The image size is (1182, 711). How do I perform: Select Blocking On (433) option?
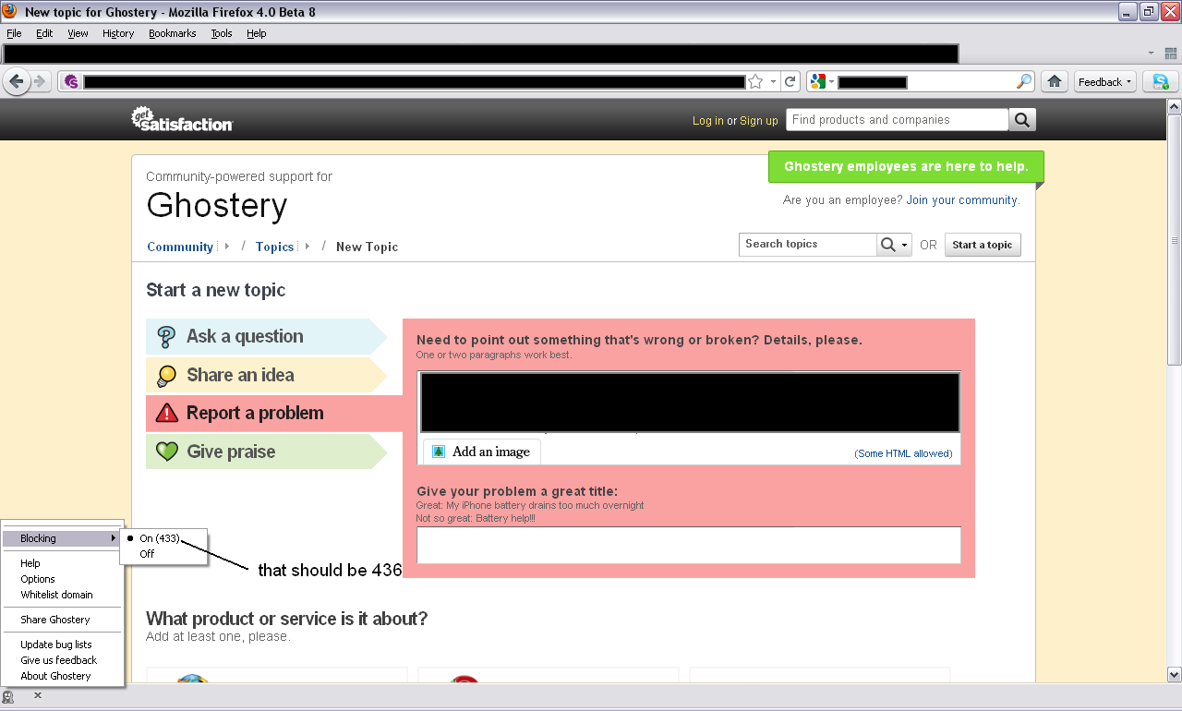coord(160,538)
